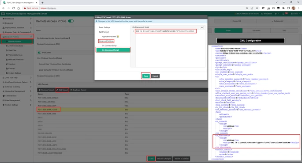The image size is (302, 163).
Task: Open the browser extensions puzzle icon
Action: (x=283, y=8)
